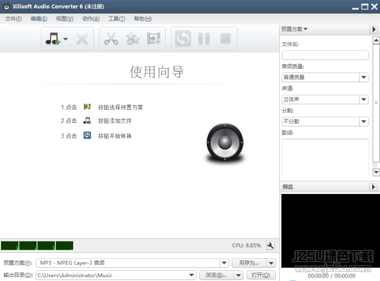The image size is (380, 281).
Task: Click the 文件名 input field
Action: 325,55
